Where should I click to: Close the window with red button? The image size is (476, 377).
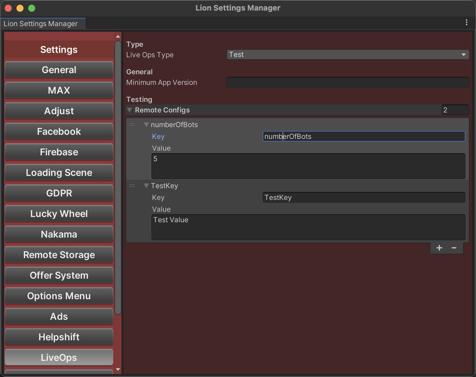tap(8, 8)
